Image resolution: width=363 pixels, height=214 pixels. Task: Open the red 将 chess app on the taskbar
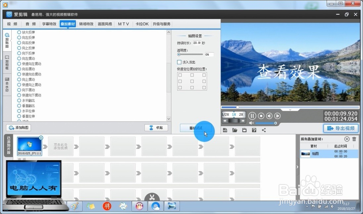107,206
